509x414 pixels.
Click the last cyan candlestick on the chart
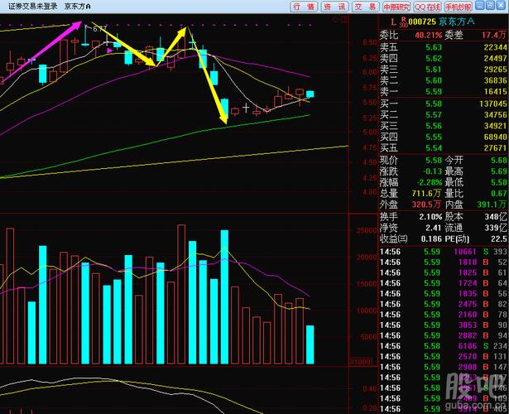click(x=310, y=94)
